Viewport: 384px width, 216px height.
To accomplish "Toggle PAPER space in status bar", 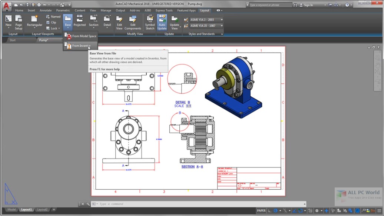I will [x=261, y=210].
